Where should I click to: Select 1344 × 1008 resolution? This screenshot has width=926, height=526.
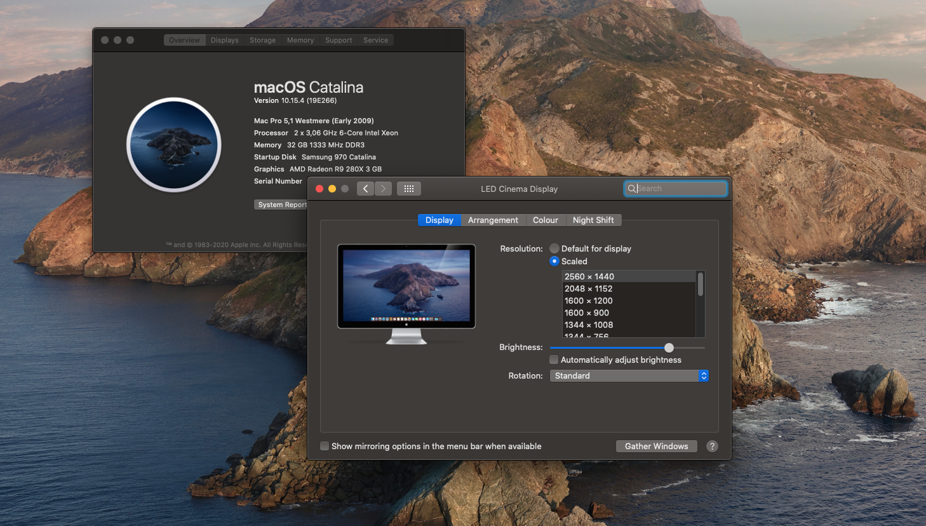pos(629,325)
